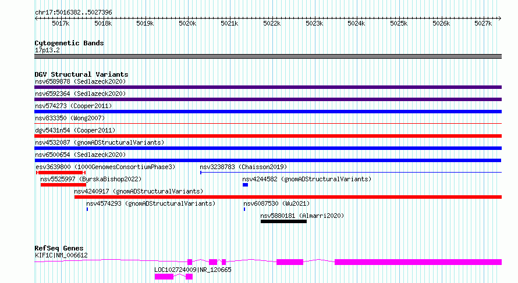Image resolution: width=518 pixels, height=283 pixels.
Task: Click the 5020k ruler tick label
Action: pos(187,23)
